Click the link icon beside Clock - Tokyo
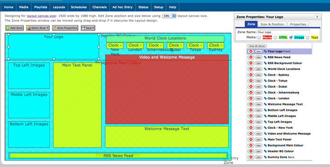The image size is (330, 167). click(265, 81)
